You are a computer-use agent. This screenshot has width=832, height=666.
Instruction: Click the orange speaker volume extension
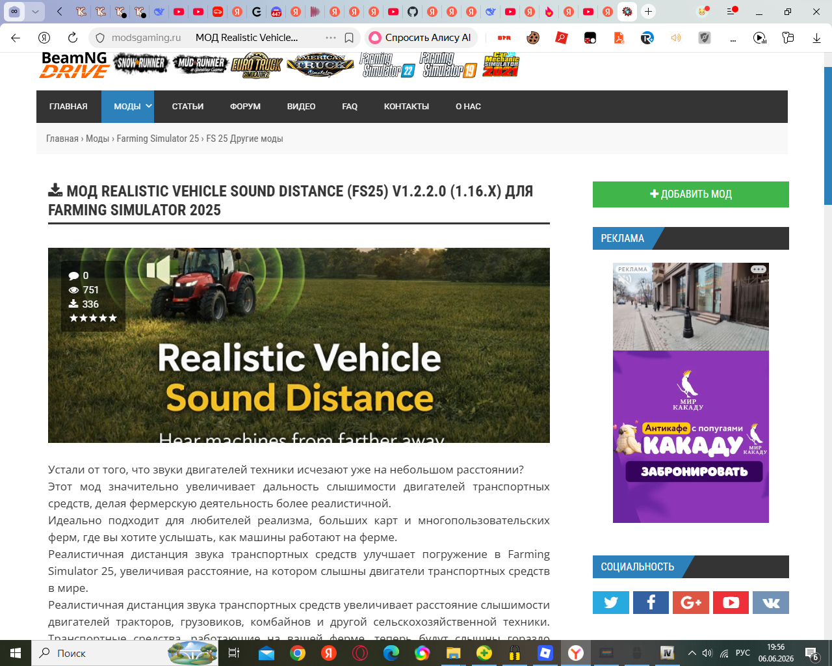(x=676, y=38)
